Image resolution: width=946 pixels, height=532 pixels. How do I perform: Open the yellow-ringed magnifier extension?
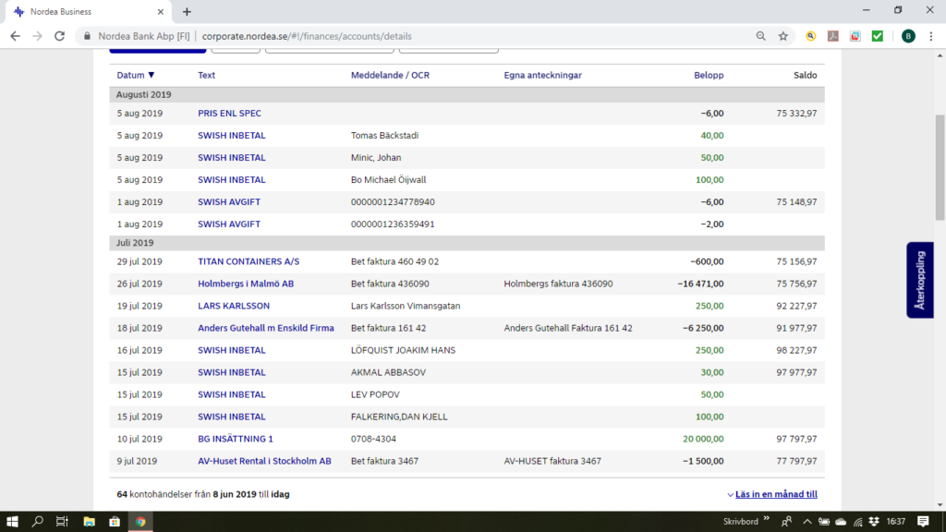811,36
